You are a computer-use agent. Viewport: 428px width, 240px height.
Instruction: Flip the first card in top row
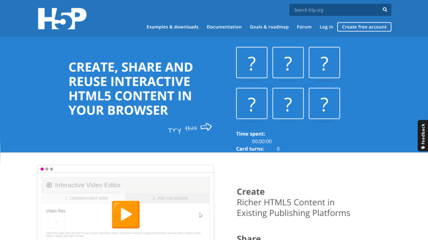click(x=252, y=62)
